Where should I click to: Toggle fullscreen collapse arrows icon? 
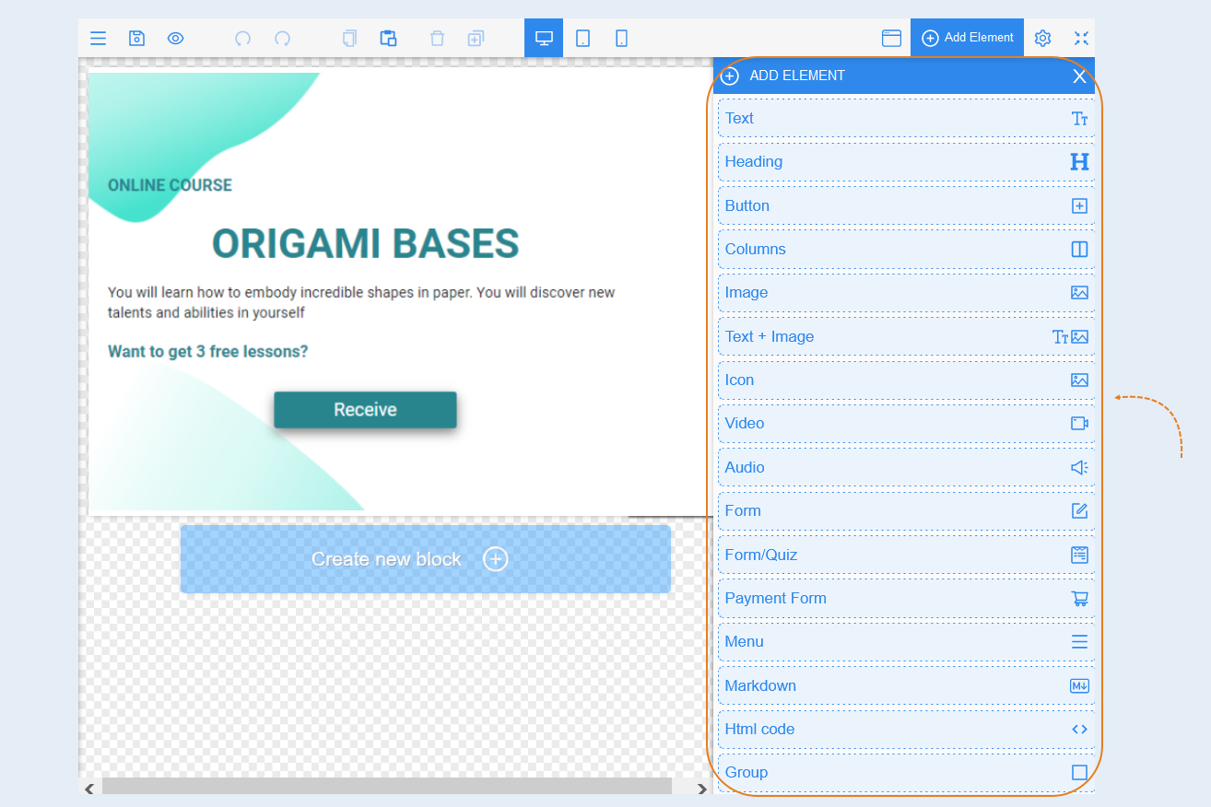[x=1081, y=38]
